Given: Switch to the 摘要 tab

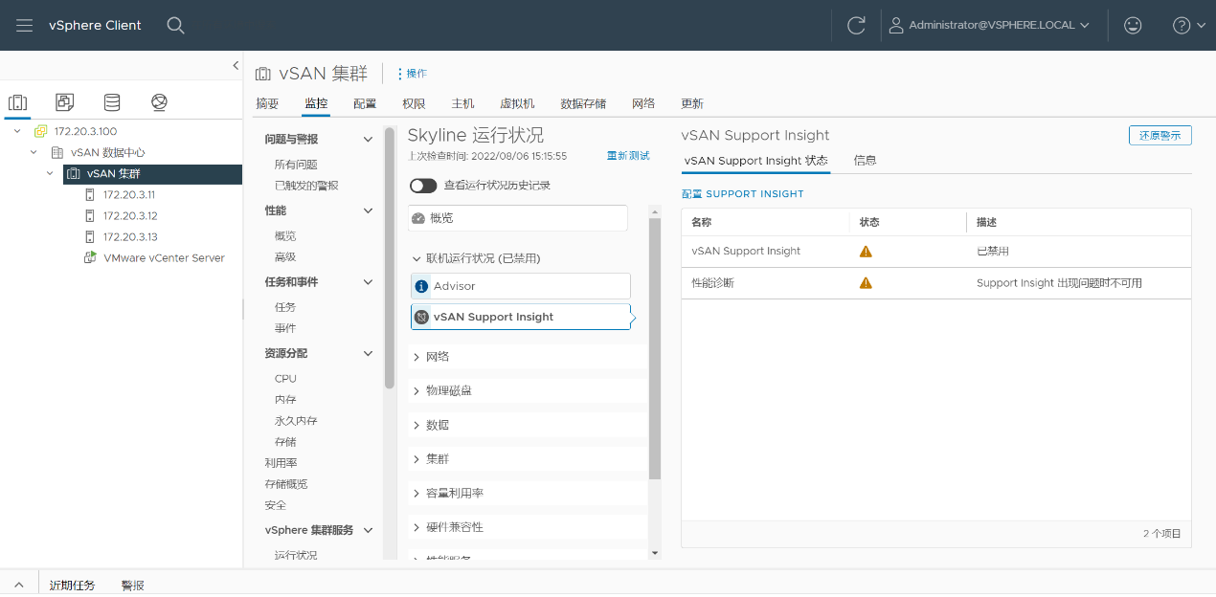Looking at the screenshot, I should 267,103.
